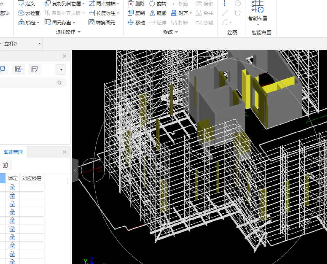Click 自动平齐顶板 tool
The image size is (327, 264).
tap(63, 13)
